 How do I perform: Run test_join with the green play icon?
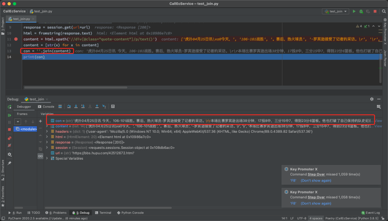(354, 11)
